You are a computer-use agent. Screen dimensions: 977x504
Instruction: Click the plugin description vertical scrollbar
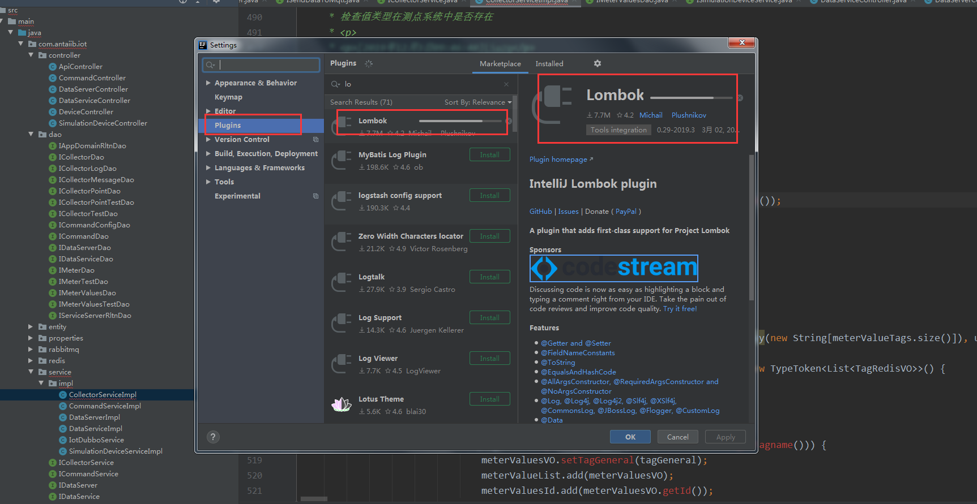(x=752, y=226)
